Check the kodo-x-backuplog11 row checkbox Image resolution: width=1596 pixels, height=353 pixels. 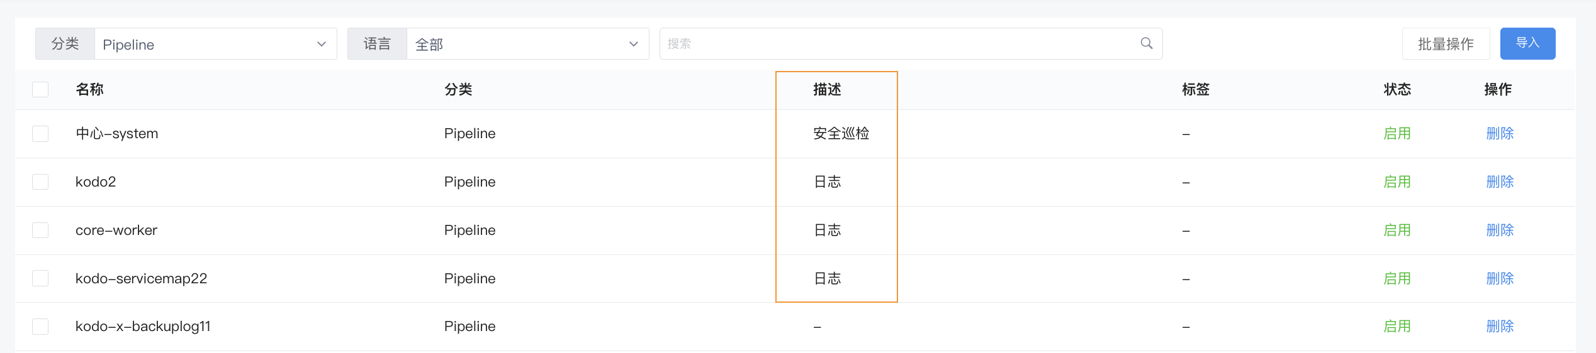tap(40, 327)
